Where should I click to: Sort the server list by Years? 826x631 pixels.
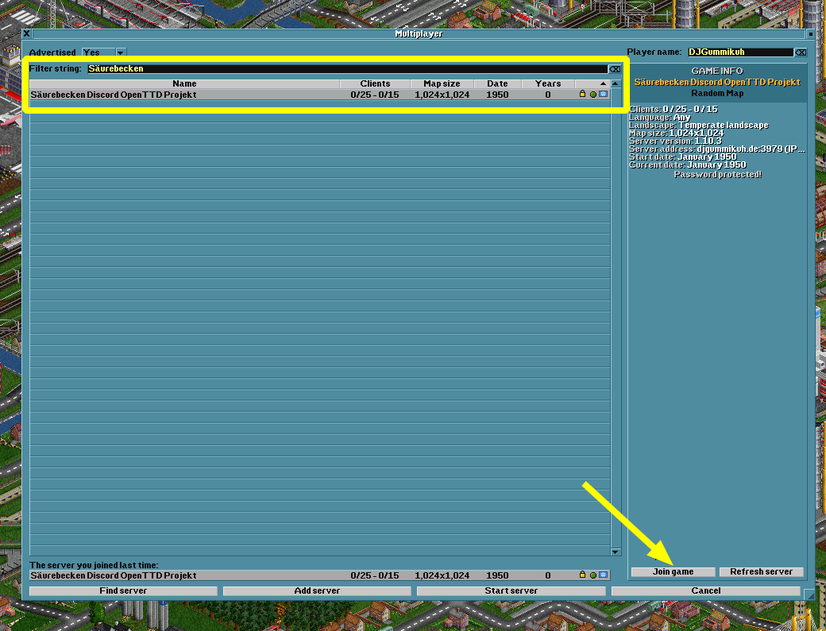coord(548,83)
